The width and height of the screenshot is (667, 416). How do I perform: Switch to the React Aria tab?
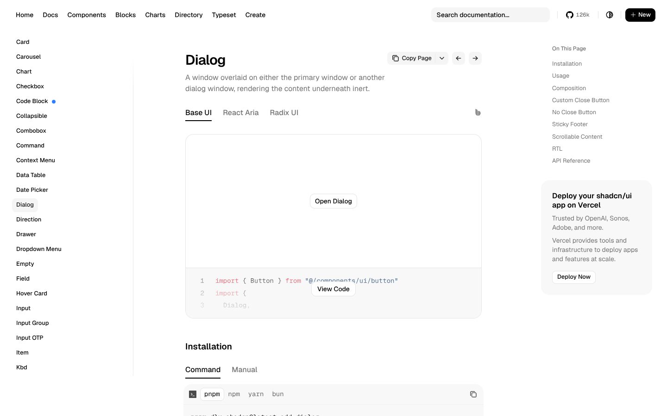click(241, 113)
